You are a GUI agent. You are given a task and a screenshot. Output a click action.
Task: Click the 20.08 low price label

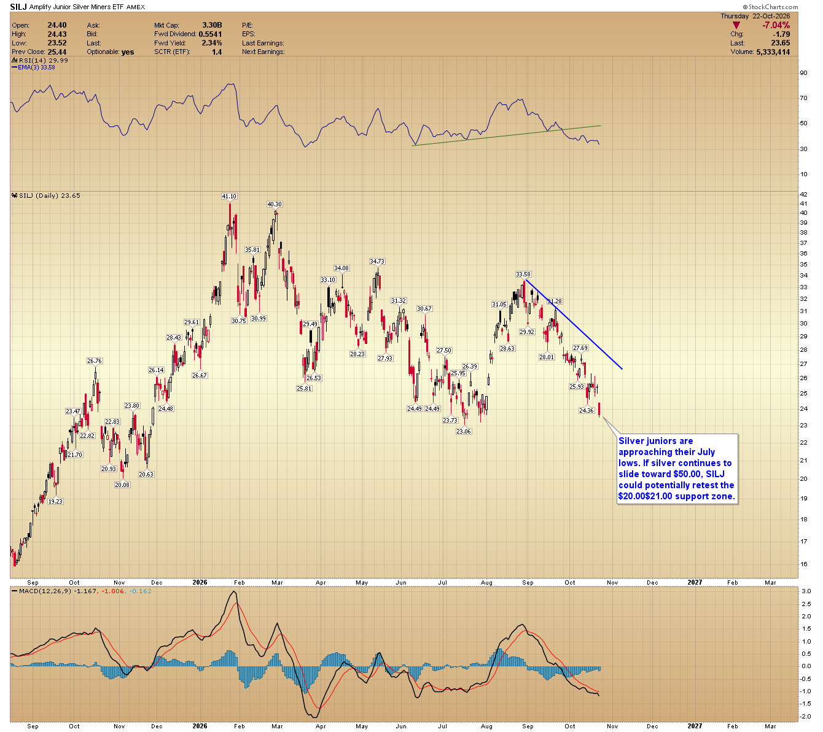tap(122, 485)
